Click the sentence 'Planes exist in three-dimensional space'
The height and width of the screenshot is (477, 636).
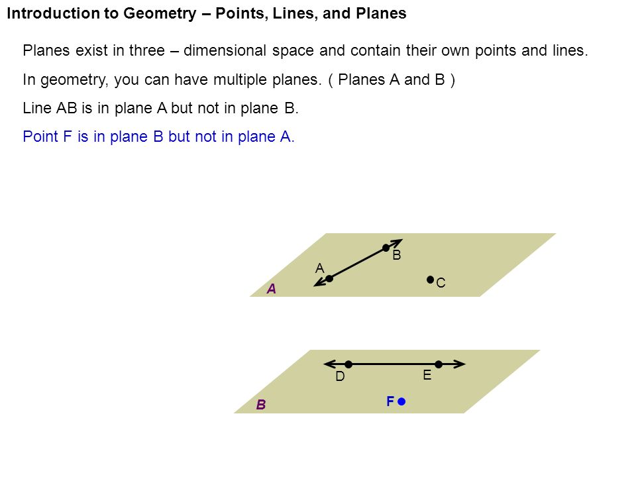click(305, 51)
